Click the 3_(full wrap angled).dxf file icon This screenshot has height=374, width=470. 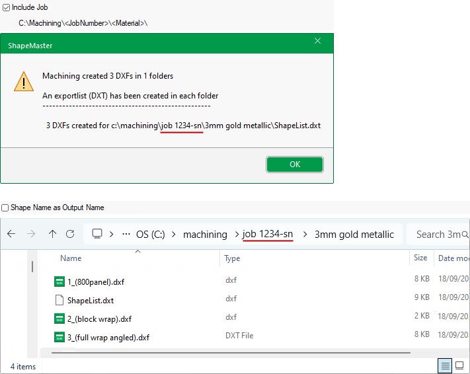point(59,337)
